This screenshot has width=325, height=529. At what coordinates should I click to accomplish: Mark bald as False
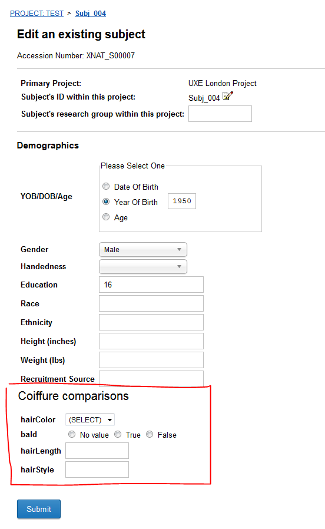[x=150, y=434]
